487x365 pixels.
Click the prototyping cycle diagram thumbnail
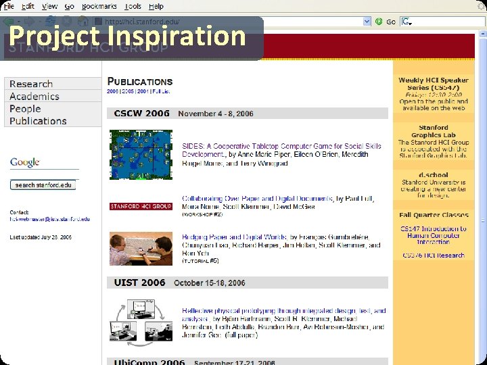tap(141, 323)
